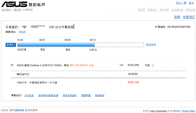The width and height of the screenshot is (196, 113).
Task: Open the 修改密碼 menu item
Action: (x=164, y=10)
